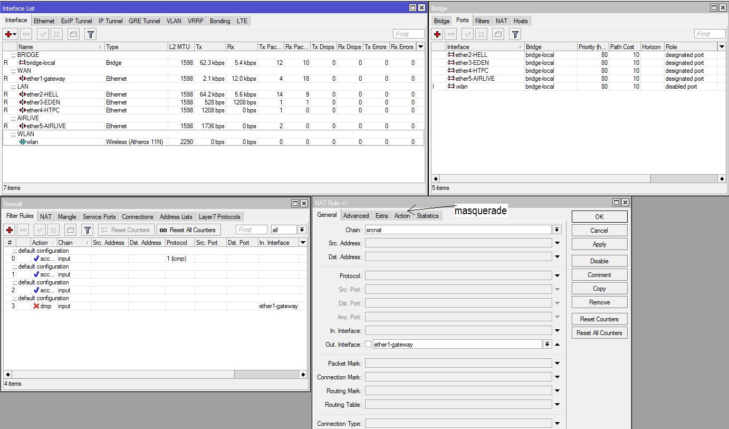Expand the Packet Mark field
Screen dimensions: 729x429
557,363
